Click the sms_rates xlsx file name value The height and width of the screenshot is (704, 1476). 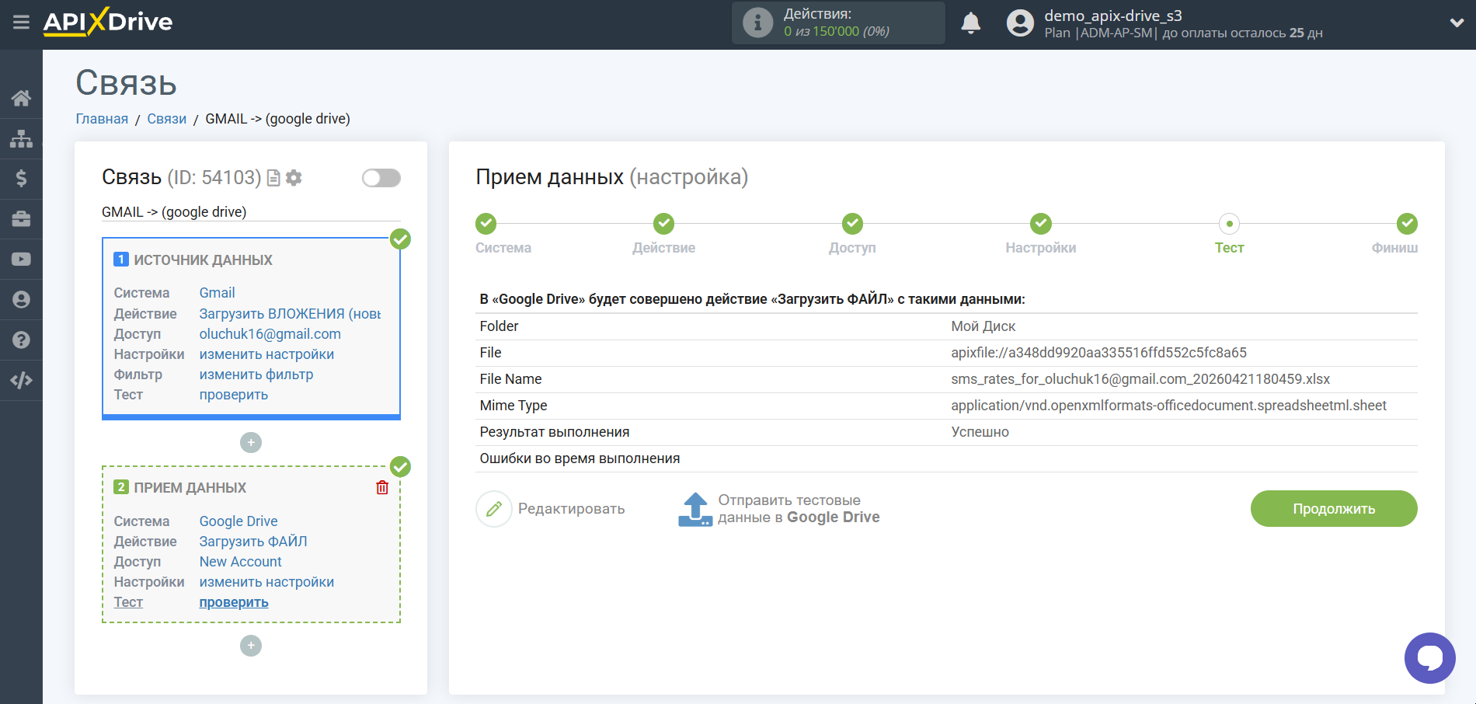[x=1140, y=379]
